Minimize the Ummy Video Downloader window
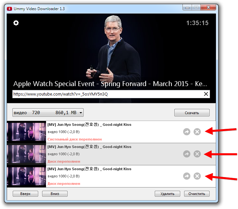238x209 pixels. click(187, 7)
